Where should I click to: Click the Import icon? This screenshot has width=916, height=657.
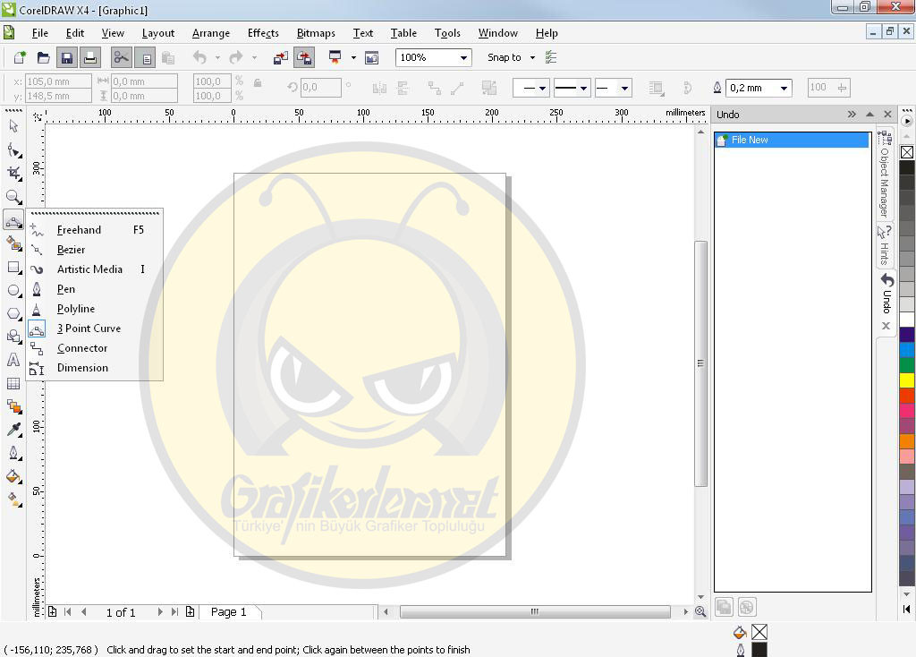281,57
